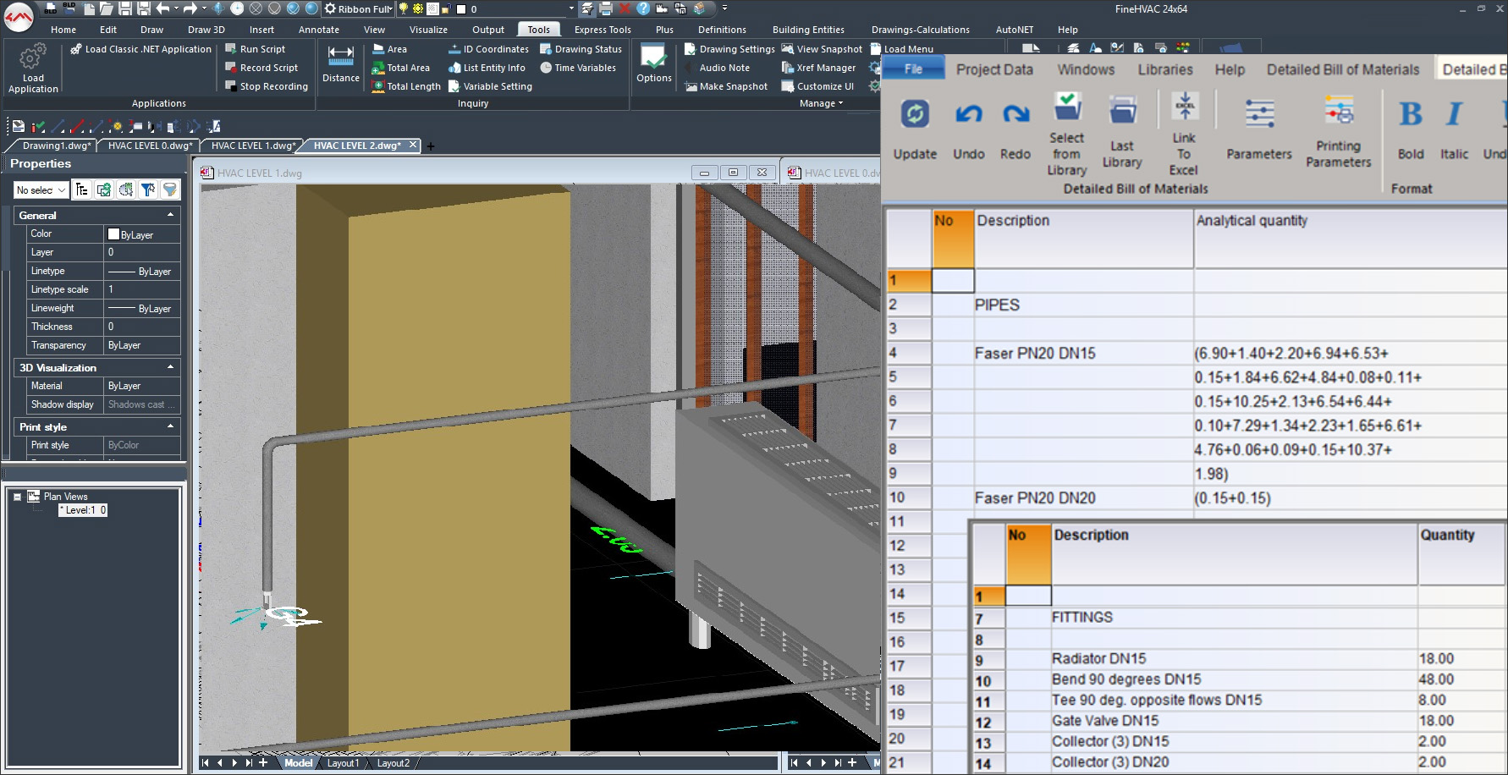This screenshot has height=775, width=1508.
Task: Click the Update icon in Bill of Materials
Action: point(915,114)
